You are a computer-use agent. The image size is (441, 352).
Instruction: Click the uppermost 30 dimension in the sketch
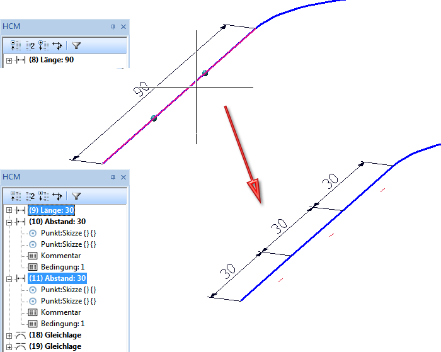330,181
